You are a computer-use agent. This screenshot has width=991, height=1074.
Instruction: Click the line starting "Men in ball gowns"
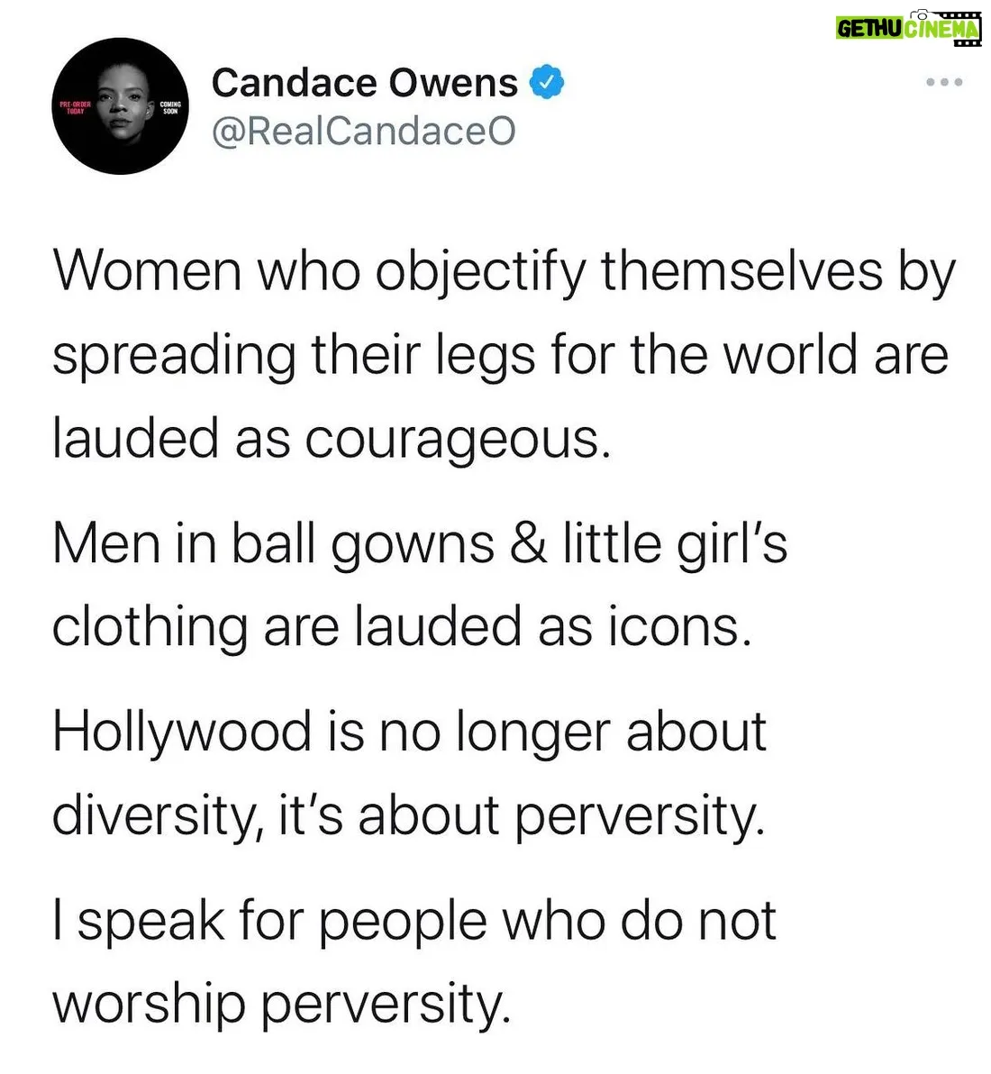[x=419, y=544]
